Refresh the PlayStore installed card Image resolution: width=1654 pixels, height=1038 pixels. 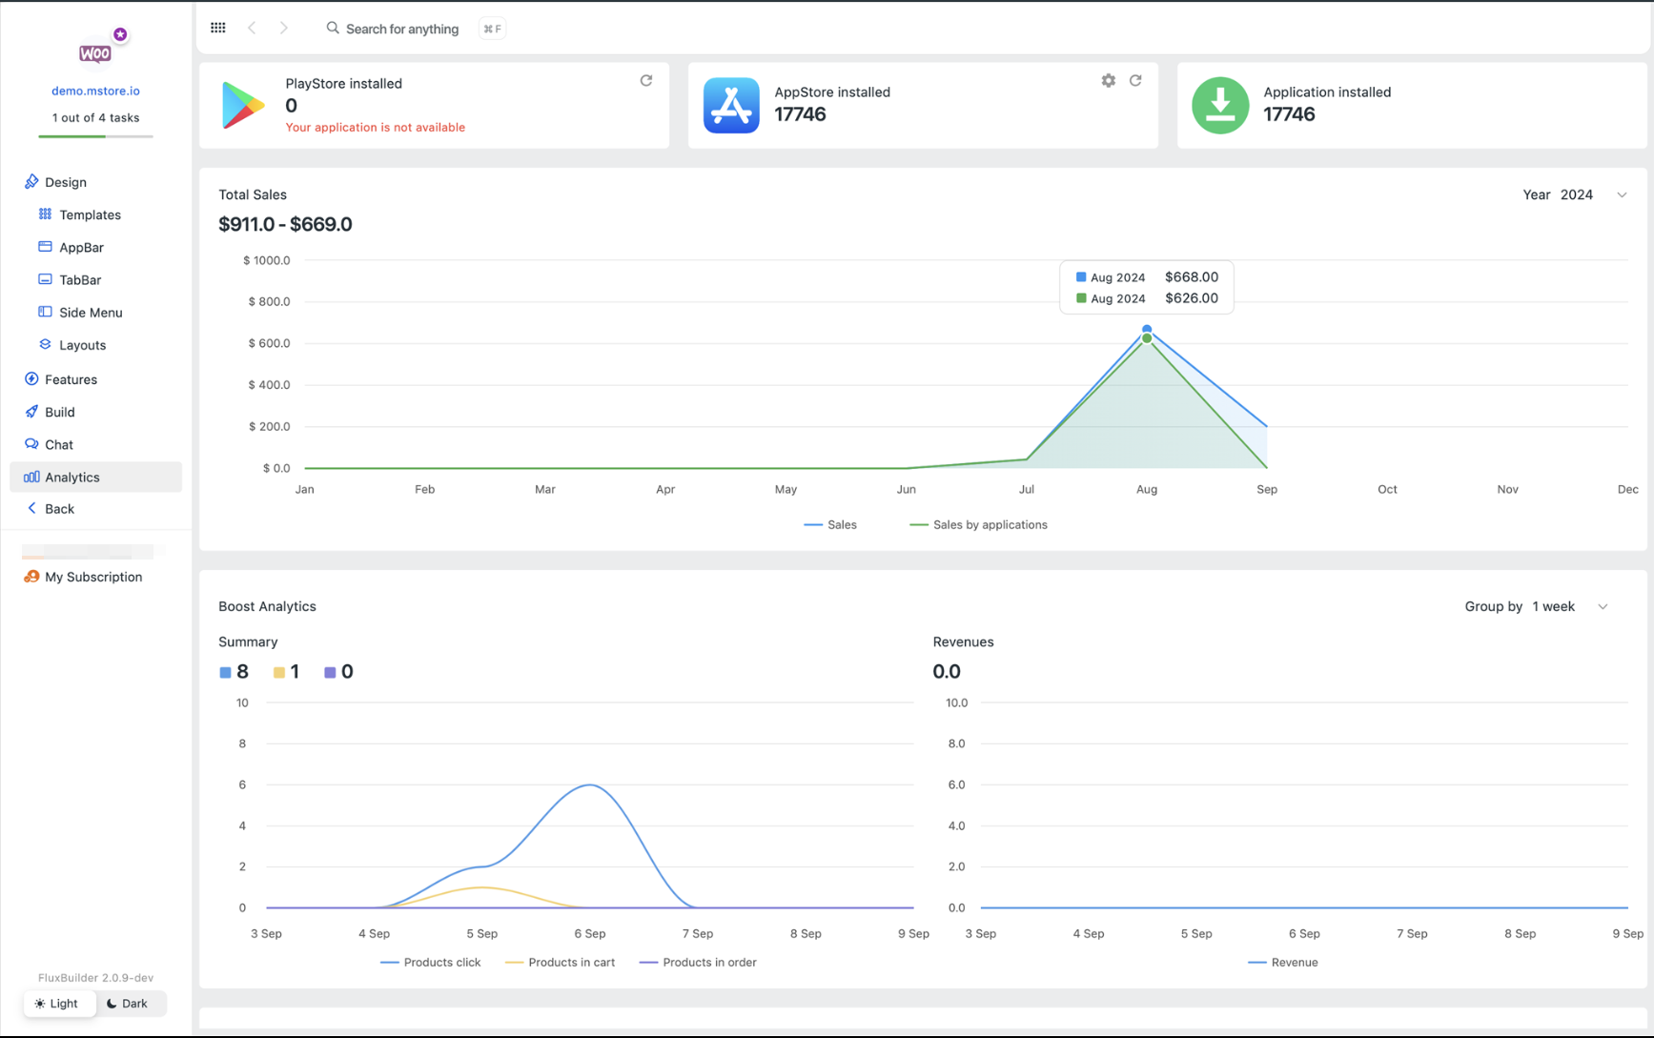click(646, 81)
